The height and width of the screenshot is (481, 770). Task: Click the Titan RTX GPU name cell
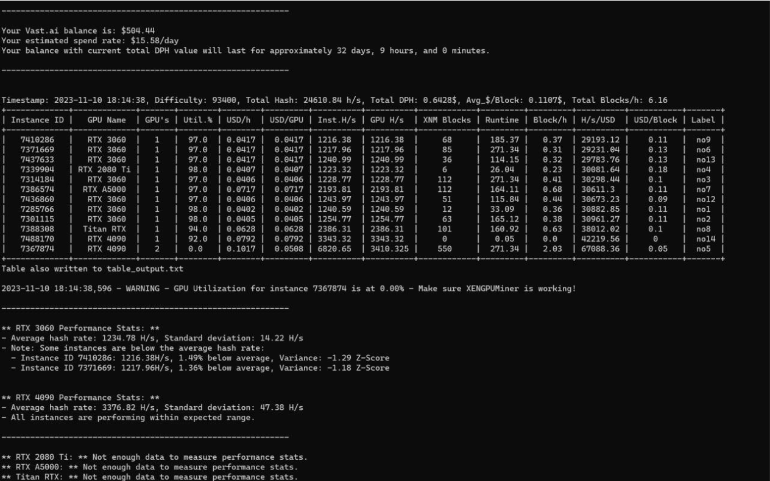pyautogui.click(x=107, y=229)
